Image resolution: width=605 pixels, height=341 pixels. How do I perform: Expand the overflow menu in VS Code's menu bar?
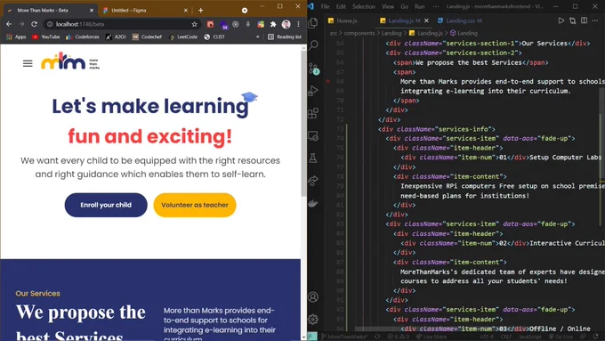pyautogui.click(x=436, y=6)
